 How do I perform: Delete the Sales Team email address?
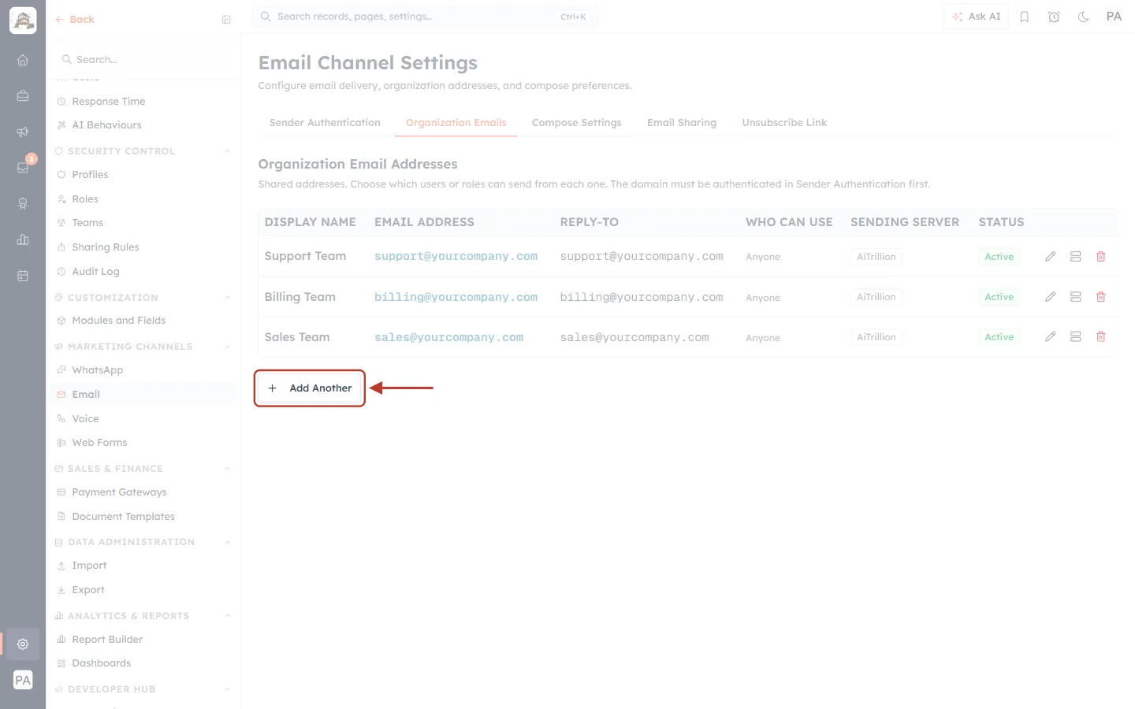(1101, 337)
